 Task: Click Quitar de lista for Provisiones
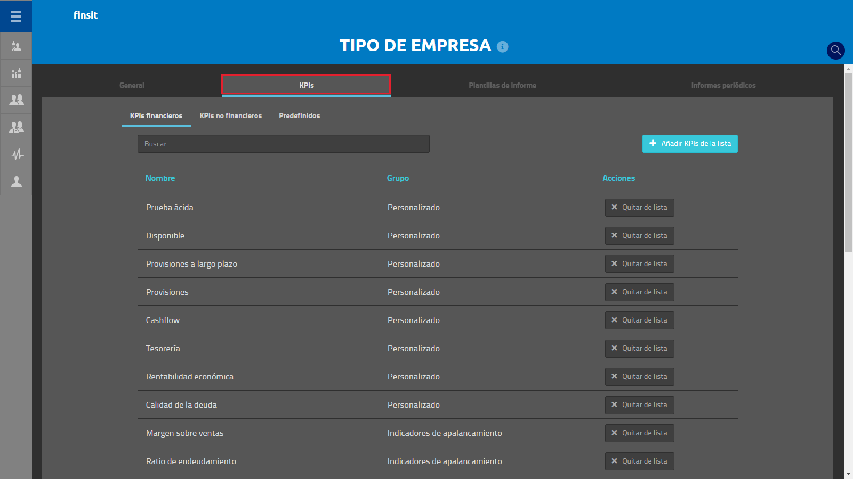tap(639, 292)
